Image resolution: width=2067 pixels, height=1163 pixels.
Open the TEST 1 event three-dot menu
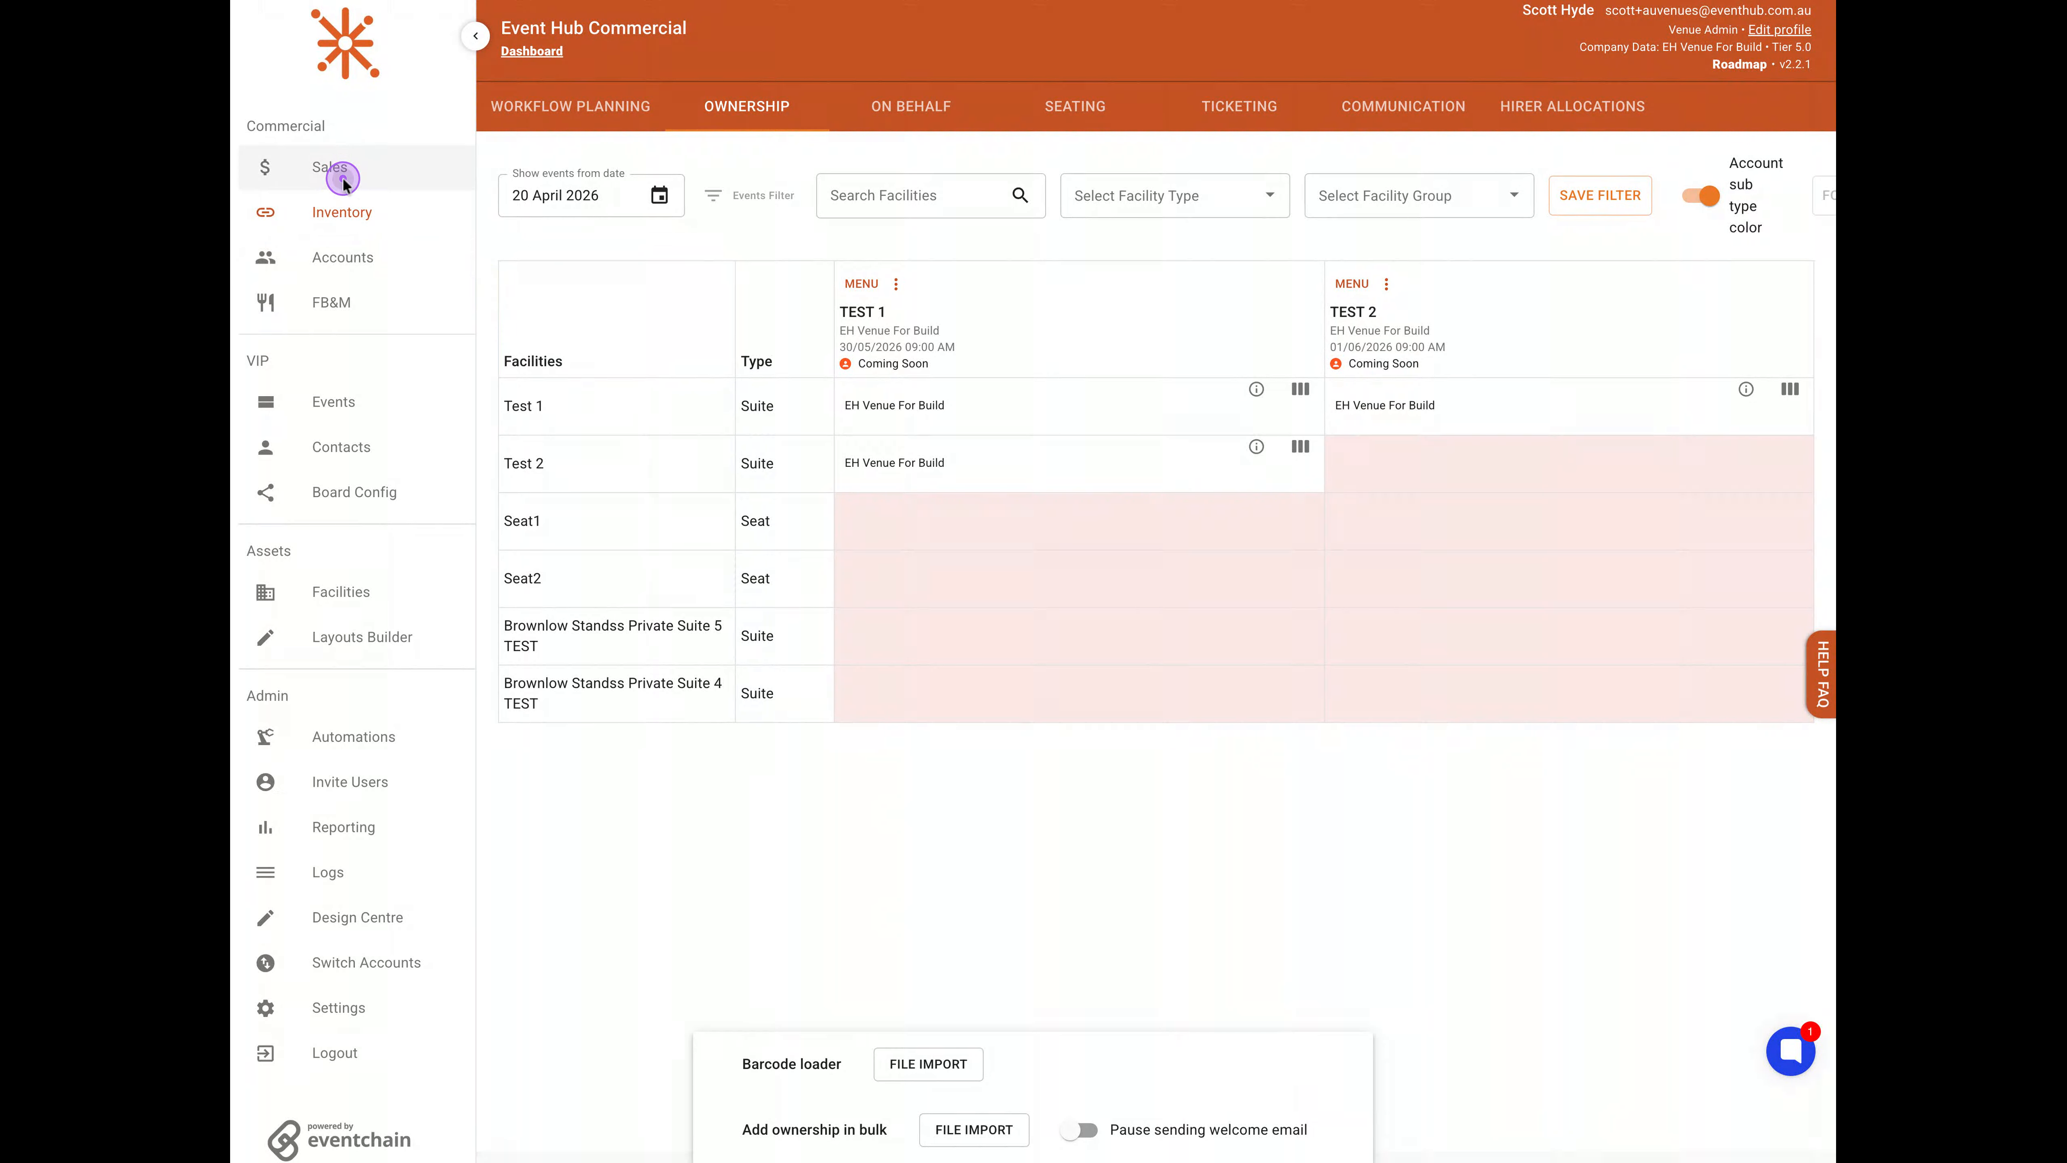tap(895, 284)
